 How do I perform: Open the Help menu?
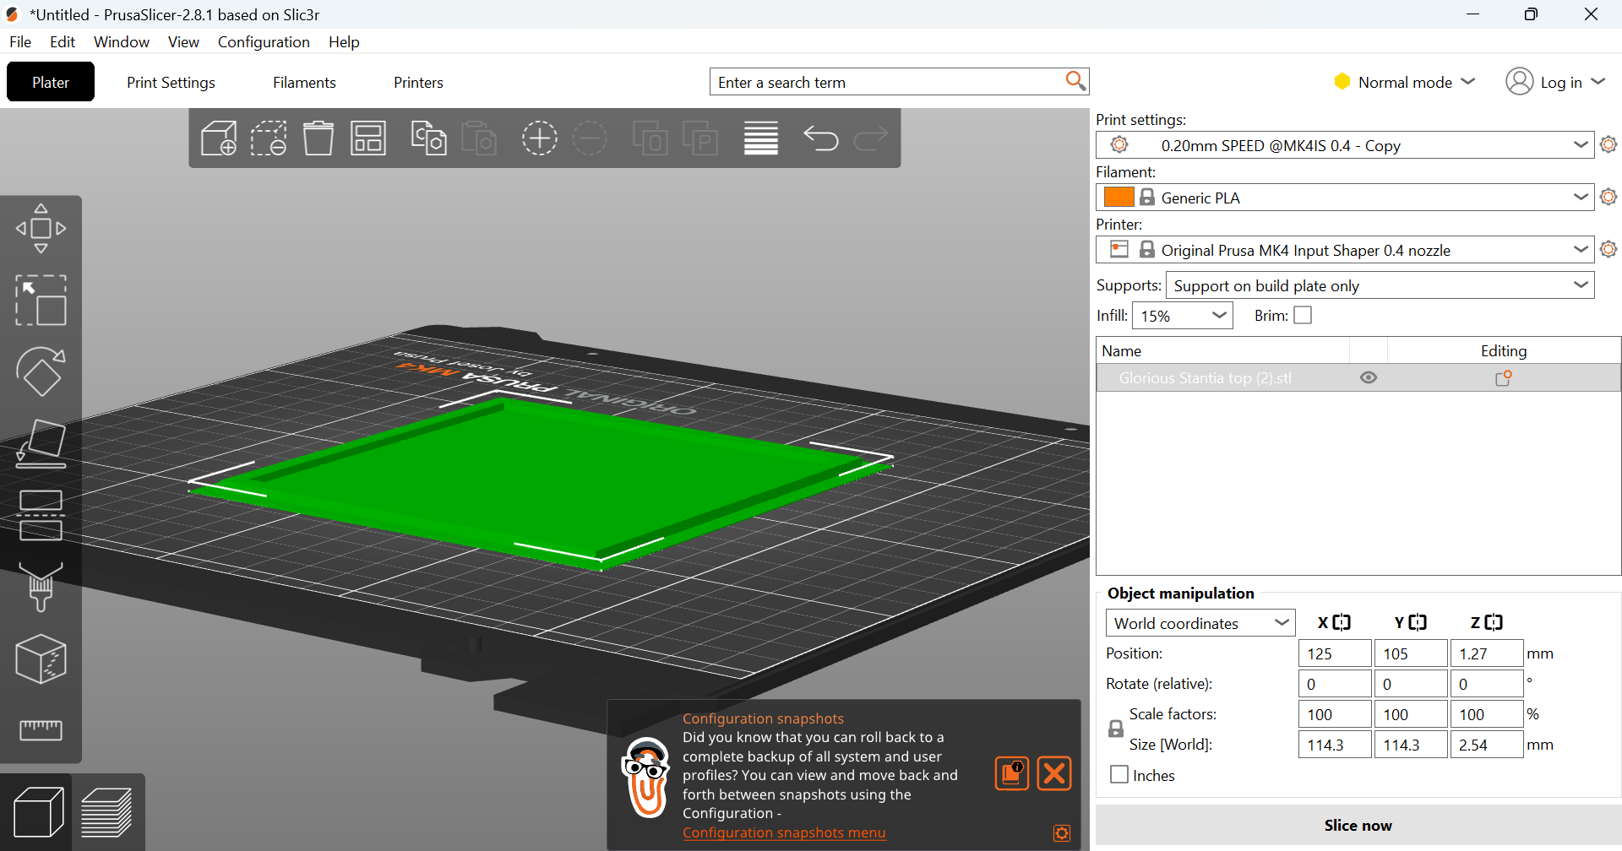(344, 41)
